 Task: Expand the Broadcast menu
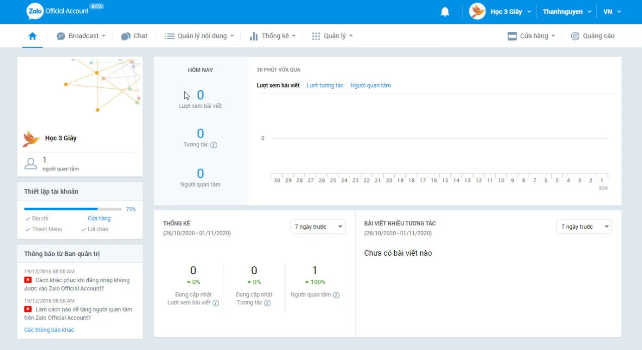pyautogui.click(x=81, y=36)
